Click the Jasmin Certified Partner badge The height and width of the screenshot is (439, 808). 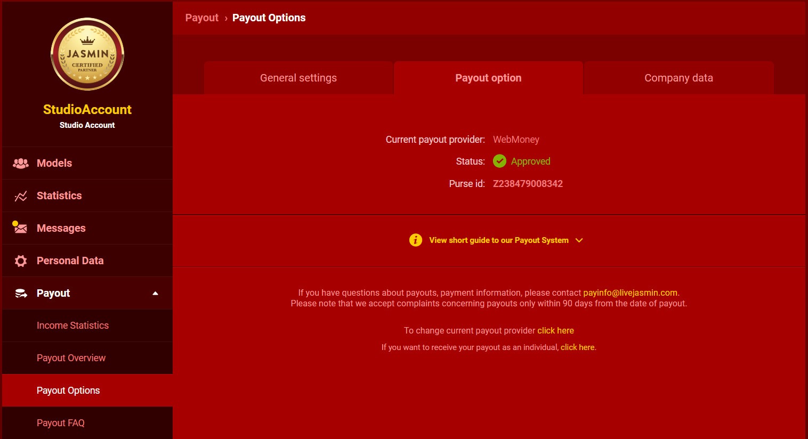pos(87,54)
